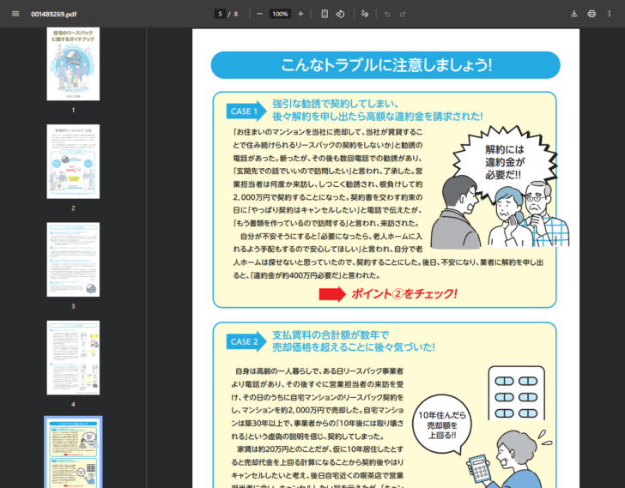The height and width of the screenshot is (488, 625).
Task: Click CASE 1 title 強引な勧誘で契約してしまい
Action: pos(335,104)
